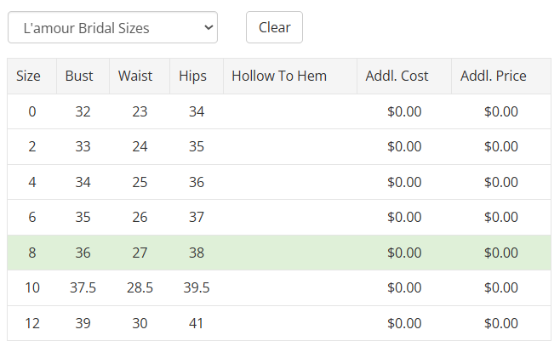Click hips value 39.5 cell

197,288
